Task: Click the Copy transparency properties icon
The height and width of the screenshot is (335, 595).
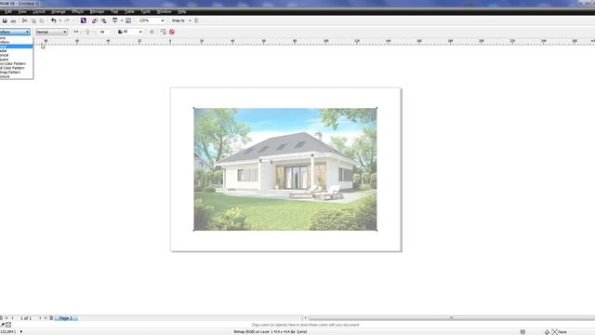Action: [164, 32]
